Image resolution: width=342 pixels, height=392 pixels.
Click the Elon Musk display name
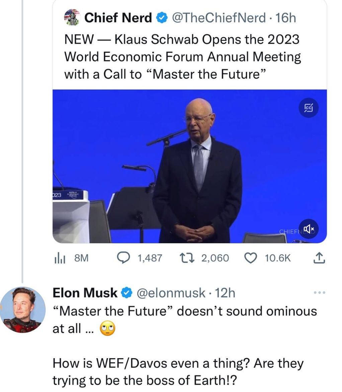pos(85,293)
